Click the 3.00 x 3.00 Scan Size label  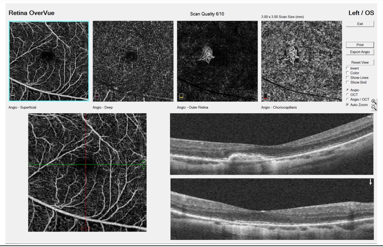coord(283,17)
